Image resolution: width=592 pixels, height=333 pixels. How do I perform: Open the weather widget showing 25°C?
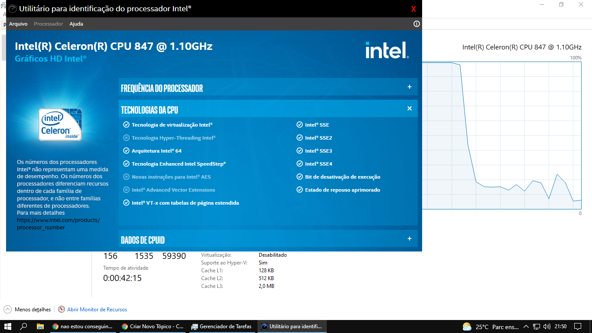point(490,326)
